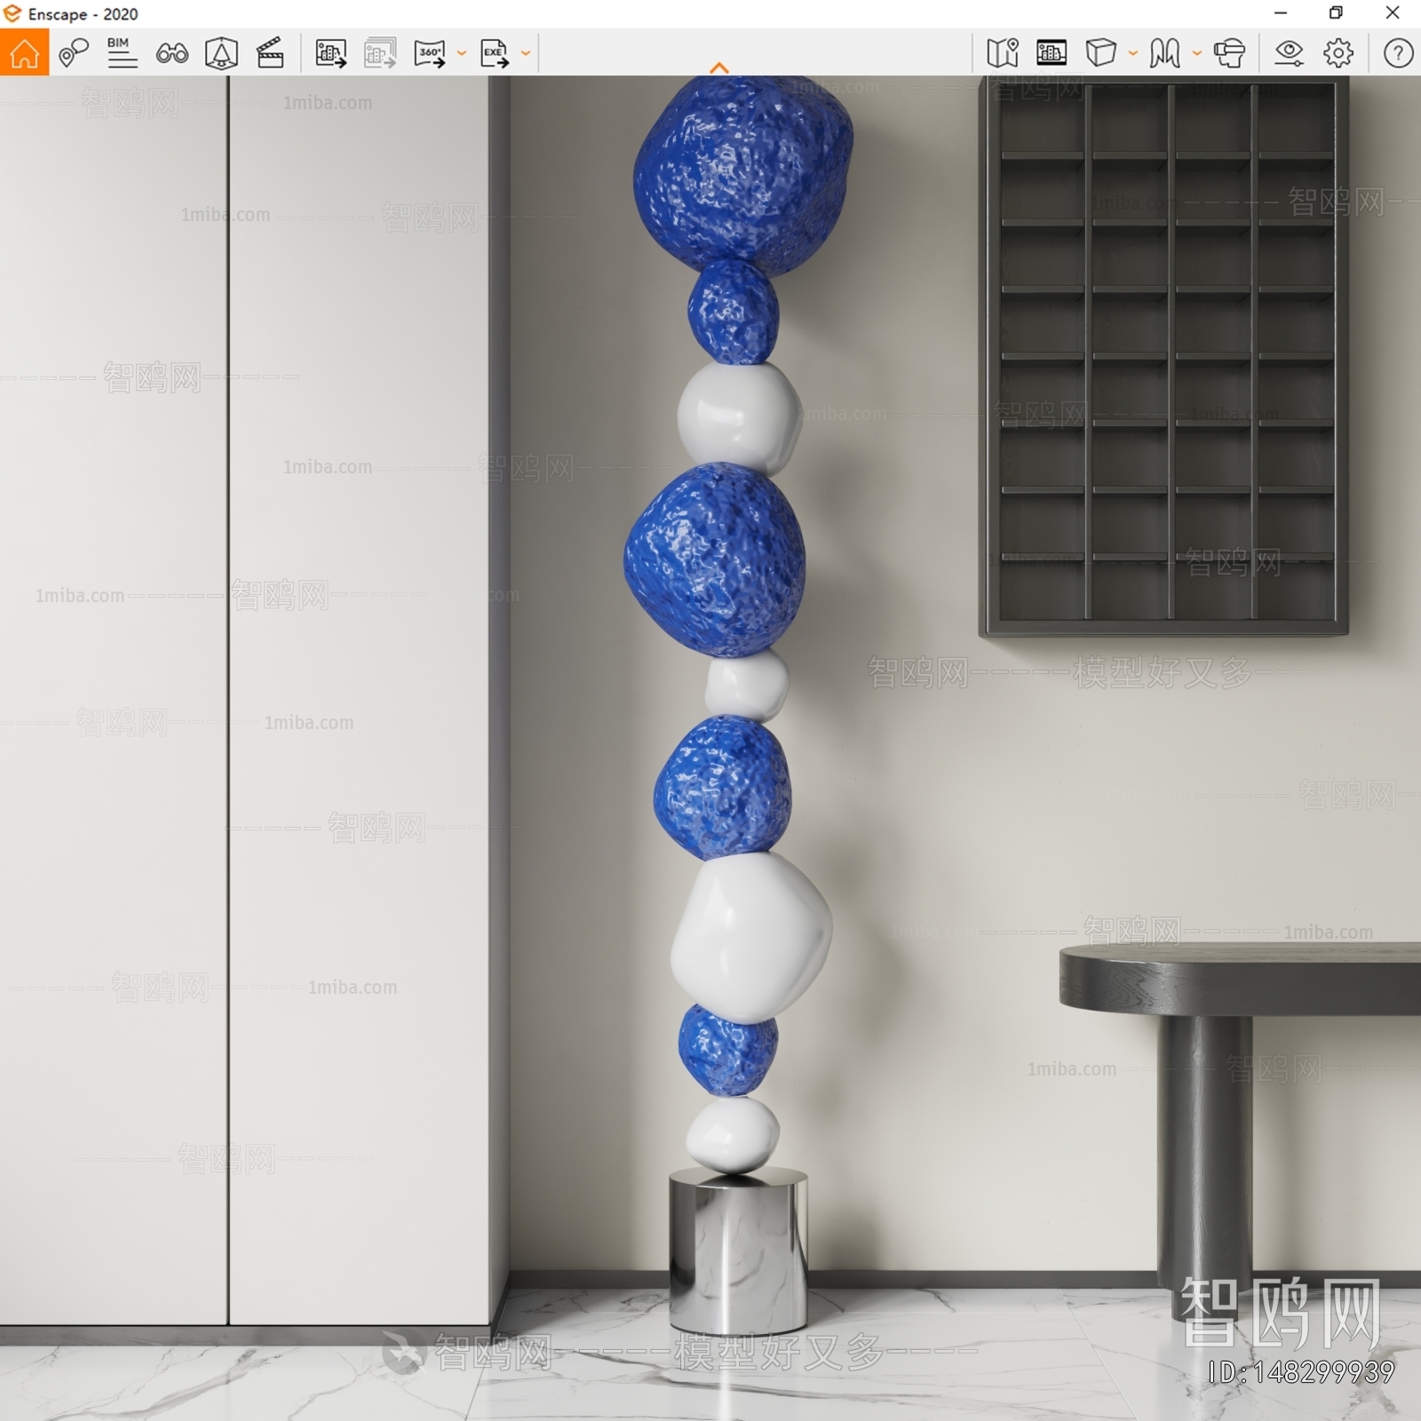Viewport: 1421px width, 1421px height.
Task: Open the EXE export dropdown arrow
Action: (x=526, y=53)
